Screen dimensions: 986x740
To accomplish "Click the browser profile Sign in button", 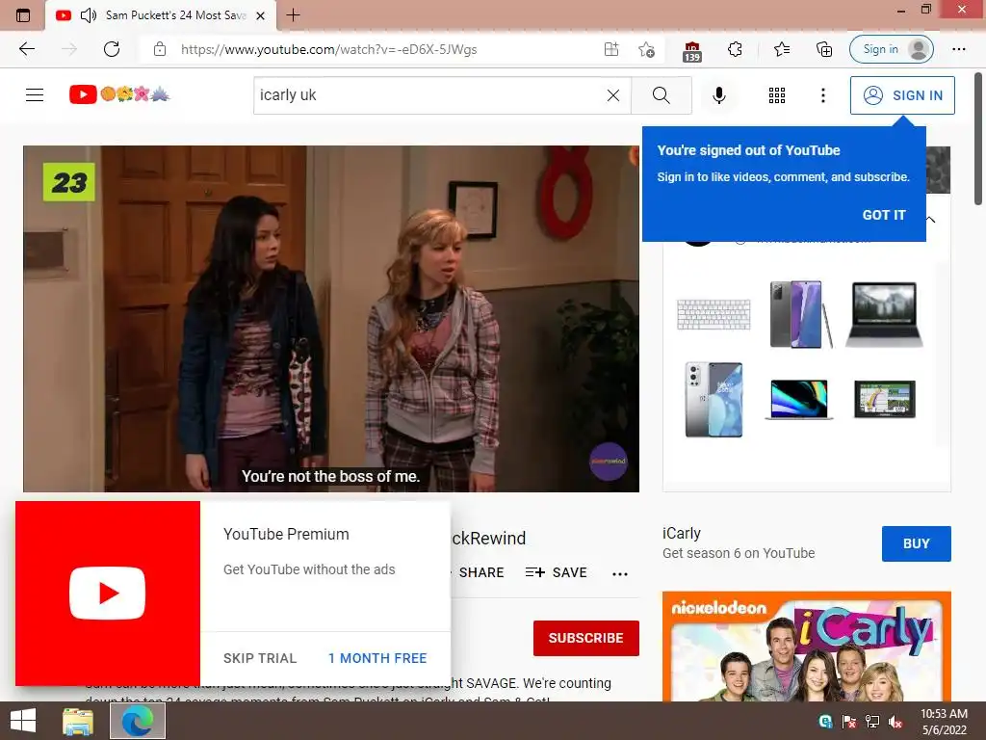I will pyautogui.click(x=891, y=49).
